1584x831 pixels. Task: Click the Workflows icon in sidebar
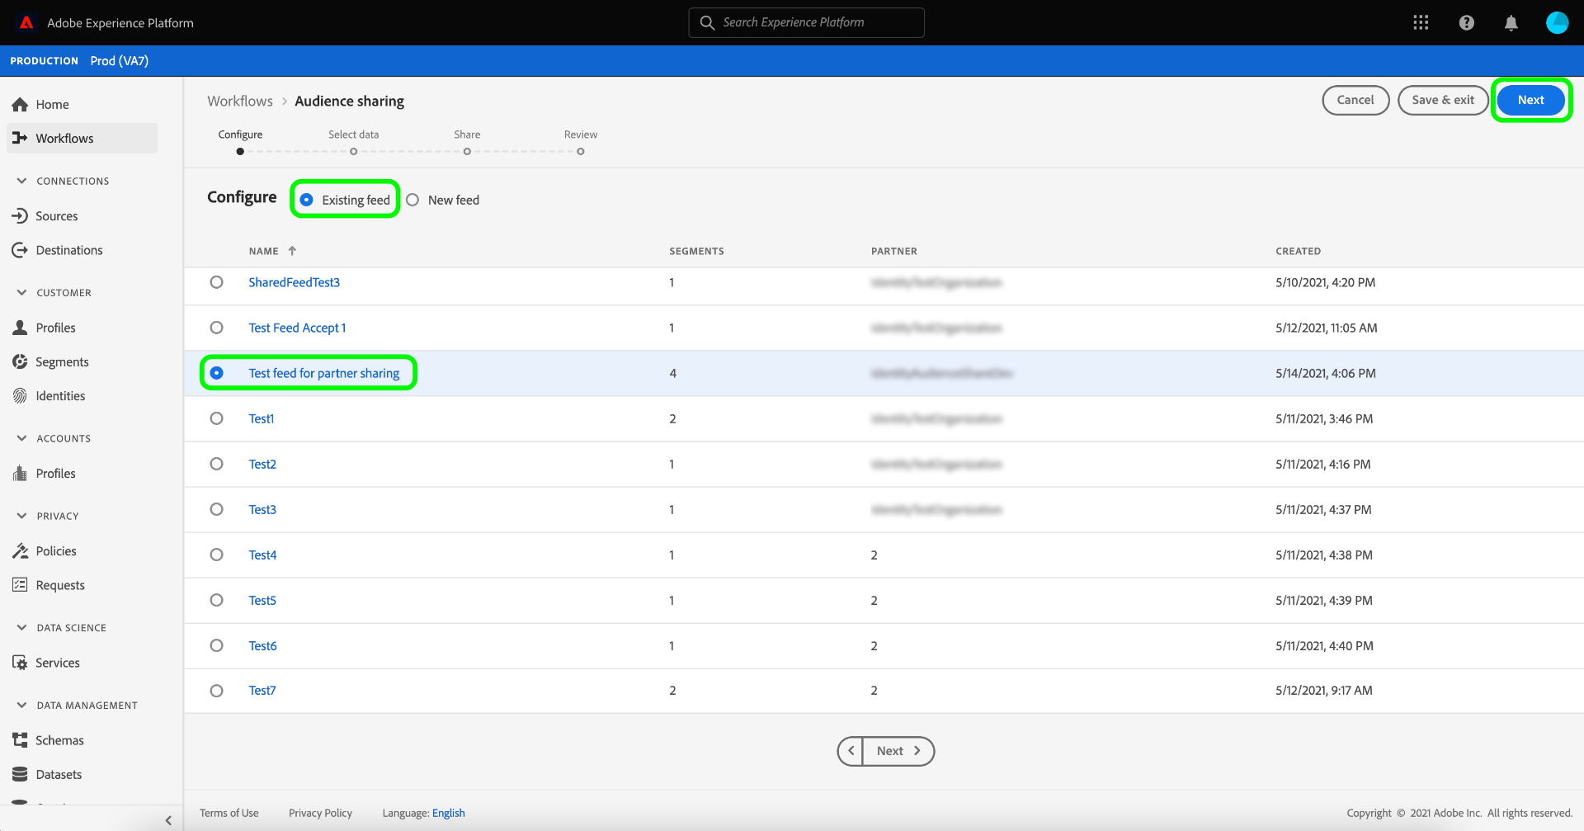point(20,138)
